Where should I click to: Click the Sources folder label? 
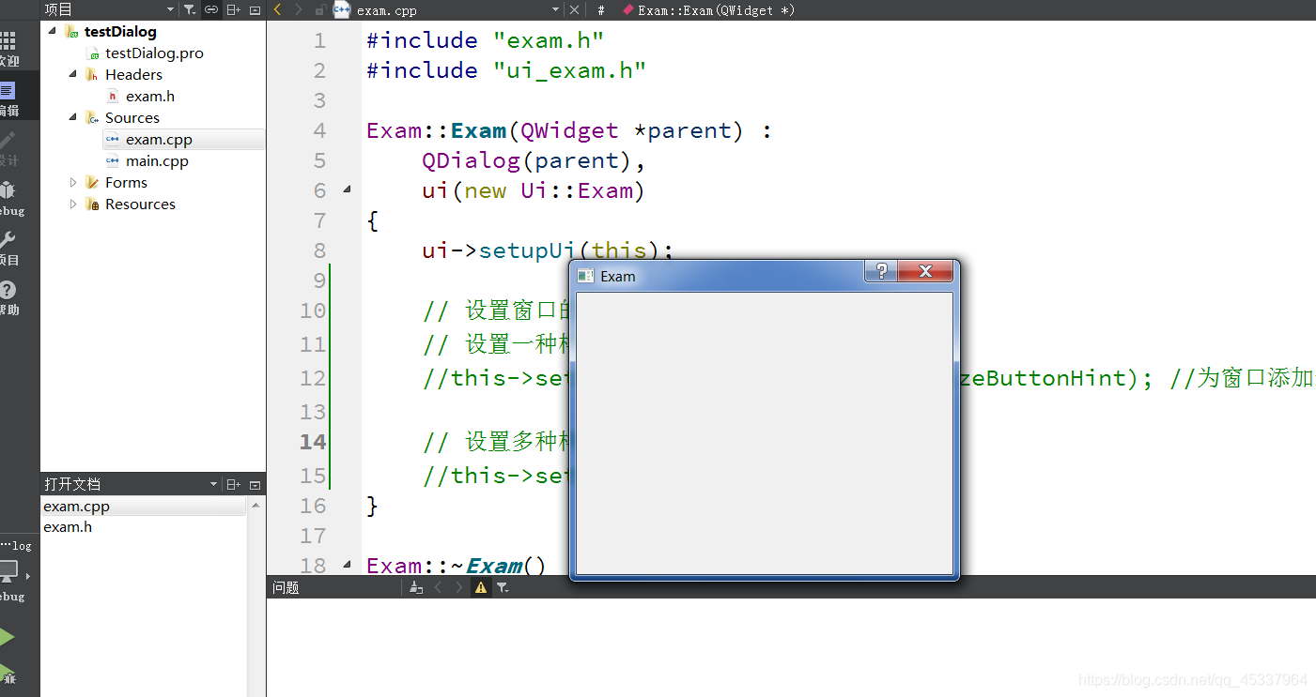(x=132, y=117)
